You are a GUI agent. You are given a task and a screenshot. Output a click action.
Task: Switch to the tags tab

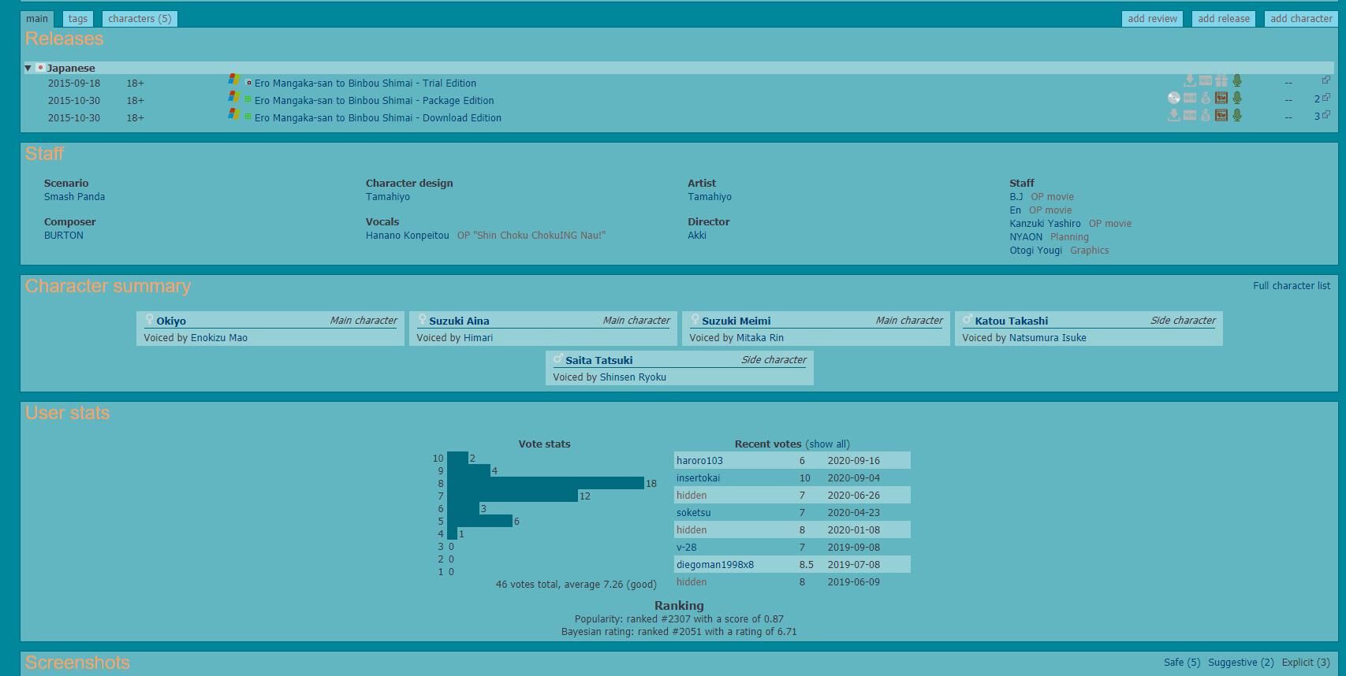coord(77,19)
